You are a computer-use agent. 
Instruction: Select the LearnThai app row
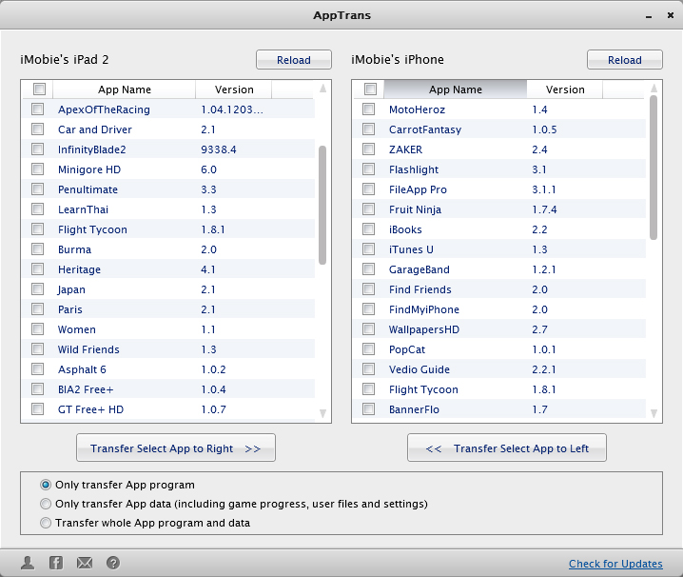[168, 209]
